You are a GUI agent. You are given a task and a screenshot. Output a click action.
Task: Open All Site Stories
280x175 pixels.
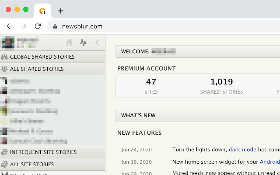click(52, 164)
